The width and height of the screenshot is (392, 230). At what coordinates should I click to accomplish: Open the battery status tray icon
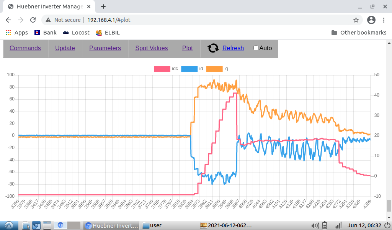coord(325,225)
